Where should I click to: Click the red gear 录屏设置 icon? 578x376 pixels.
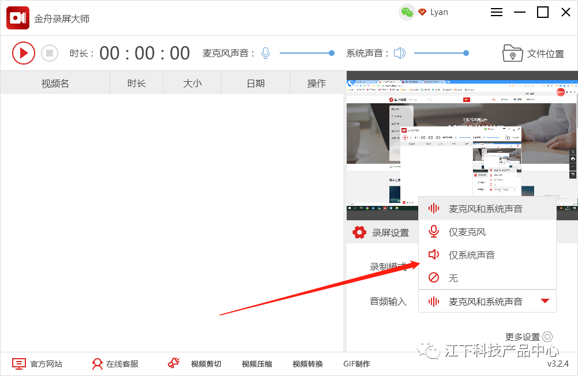[359, 232]
